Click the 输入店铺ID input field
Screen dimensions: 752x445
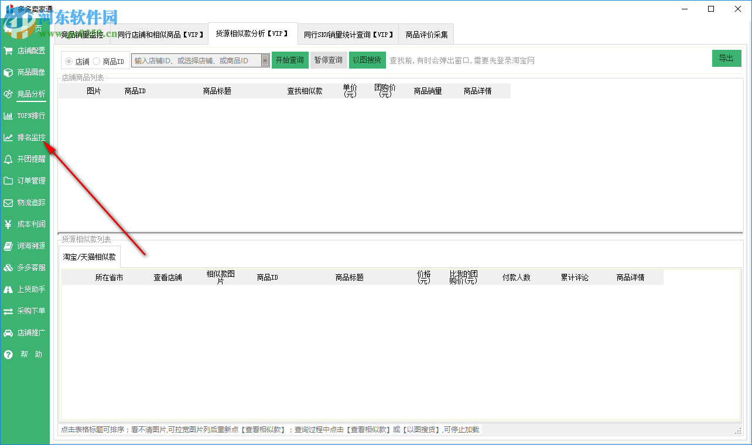pyautogui.click(x=196, y=60)
